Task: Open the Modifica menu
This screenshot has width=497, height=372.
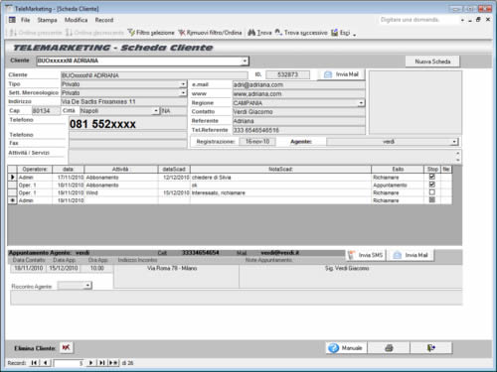Action: click(x=76, y=20)
